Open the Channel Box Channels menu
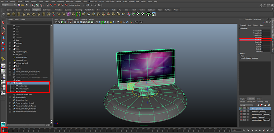 243,25
